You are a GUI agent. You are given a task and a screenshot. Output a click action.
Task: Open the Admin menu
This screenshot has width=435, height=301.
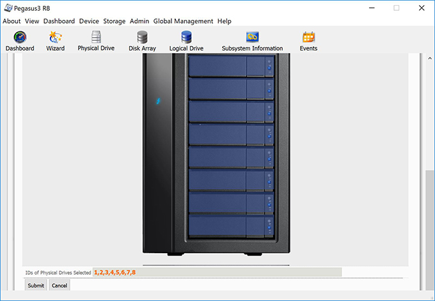[x=139, y=21]
